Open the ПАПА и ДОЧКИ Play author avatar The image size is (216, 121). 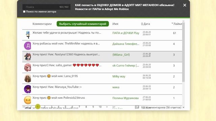coord(28,35)
